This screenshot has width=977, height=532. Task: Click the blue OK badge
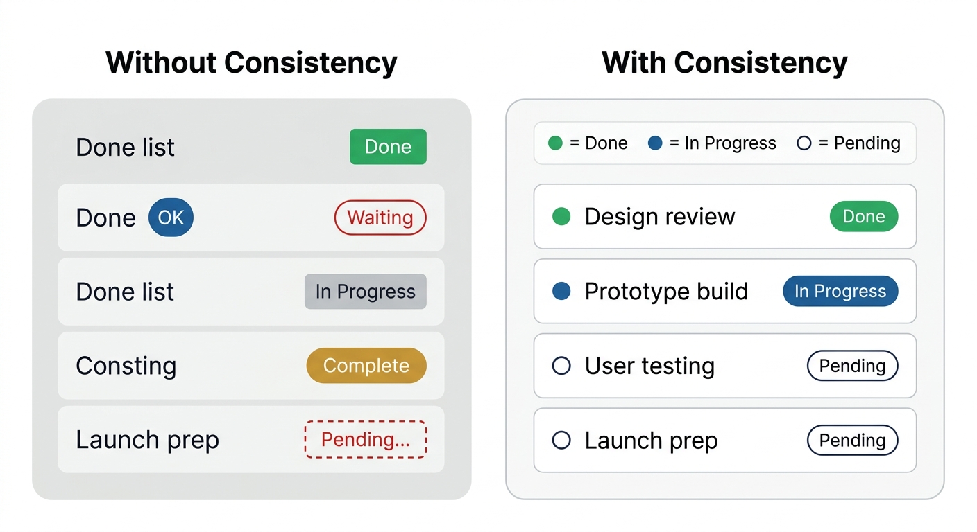tap(171, 218)
